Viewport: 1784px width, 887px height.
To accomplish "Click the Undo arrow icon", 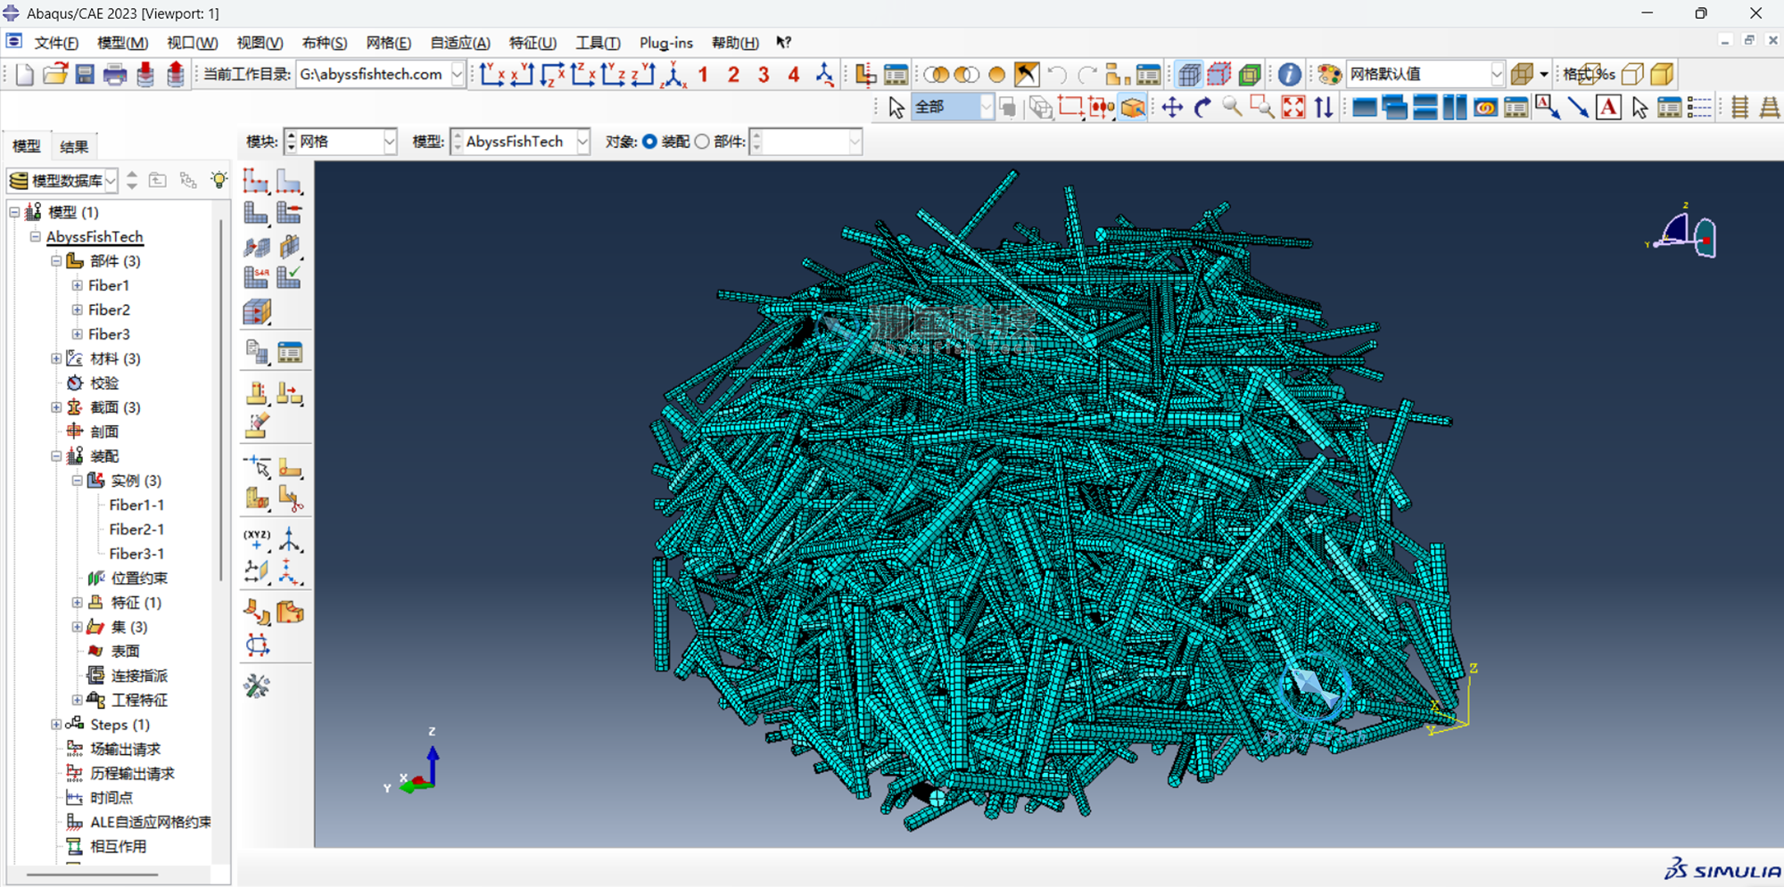I will point(1057,75).
